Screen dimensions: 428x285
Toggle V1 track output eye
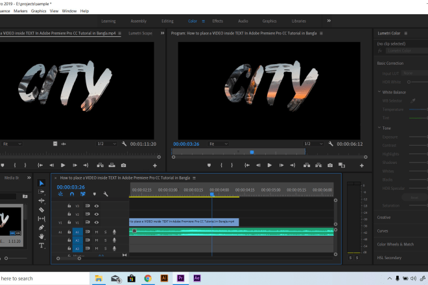tap(97, 222)
